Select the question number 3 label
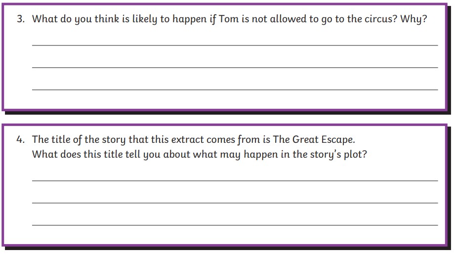Screen dimensions: 456x256 click(21, 20)
